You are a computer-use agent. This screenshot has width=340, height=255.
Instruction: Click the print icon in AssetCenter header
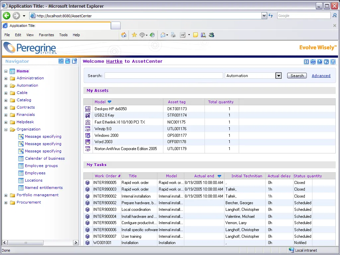(320, 62)
